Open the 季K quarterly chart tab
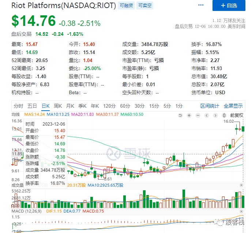 point(82,106)
